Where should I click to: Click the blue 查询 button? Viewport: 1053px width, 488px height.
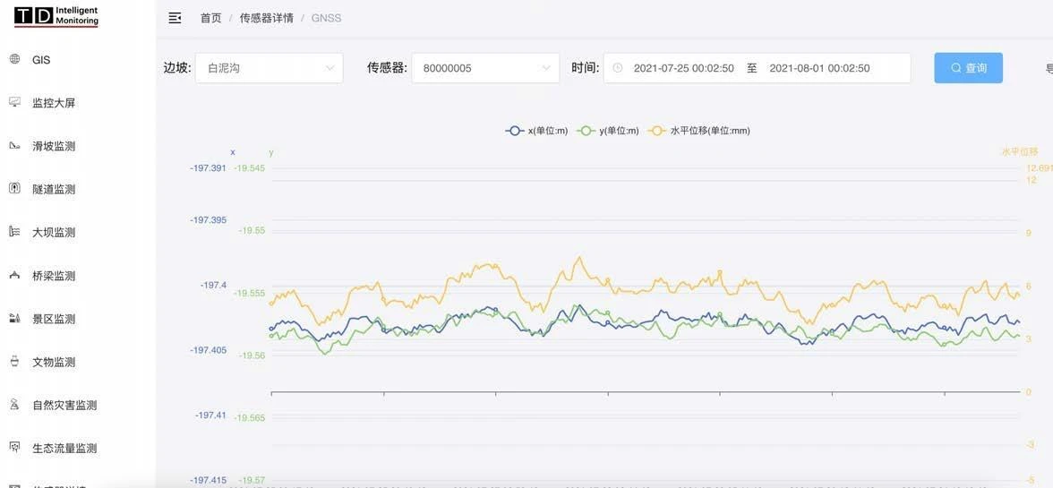[x=969, y=68]
